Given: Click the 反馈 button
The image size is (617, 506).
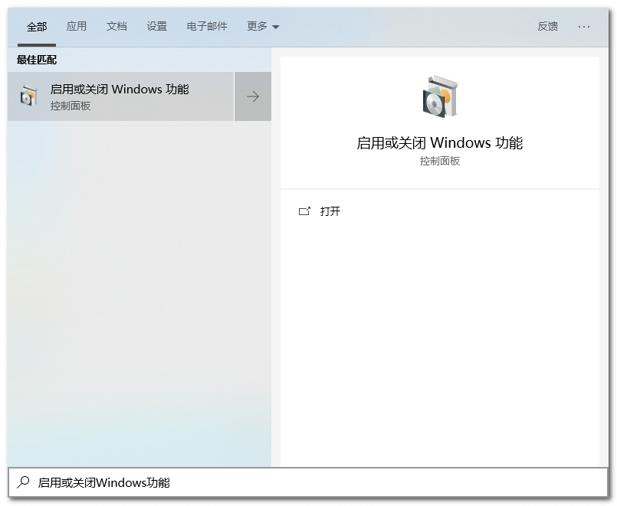Looking at the screenshot, I should click(548, 26).
